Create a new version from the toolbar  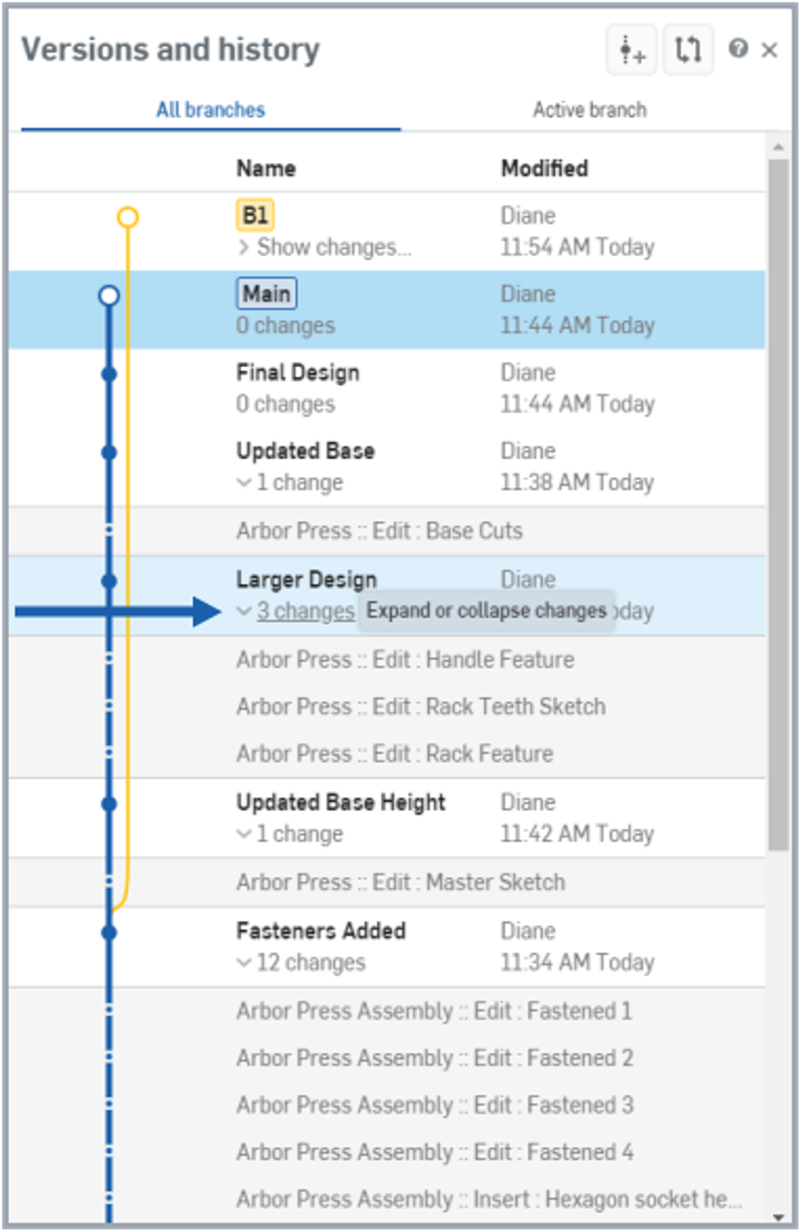(x=631, y=50)
